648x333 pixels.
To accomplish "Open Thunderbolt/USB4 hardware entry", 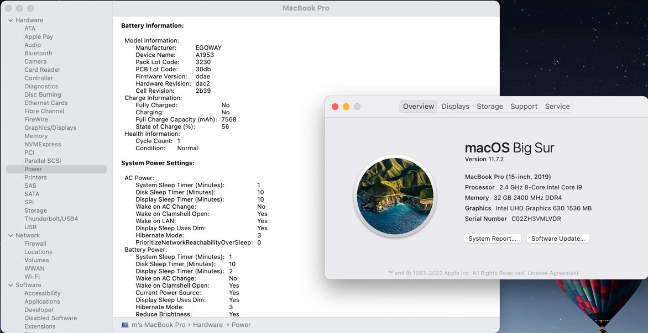I will pos(51,219).
